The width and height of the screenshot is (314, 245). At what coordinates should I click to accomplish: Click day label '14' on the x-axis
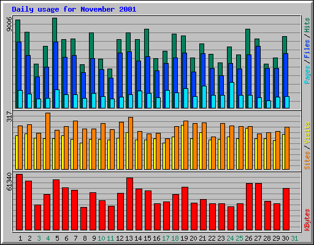[x=138, y=238]
